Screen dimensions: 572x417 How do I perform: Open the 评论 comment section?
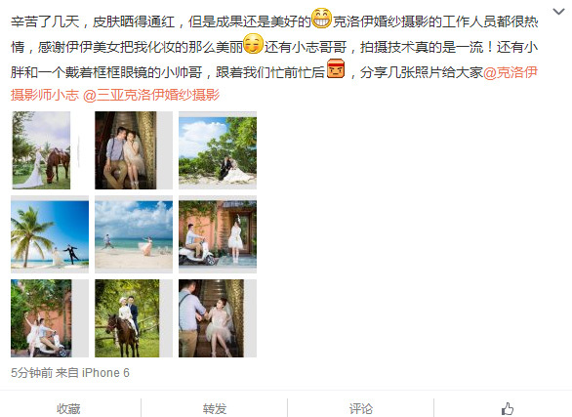(361, 408)
